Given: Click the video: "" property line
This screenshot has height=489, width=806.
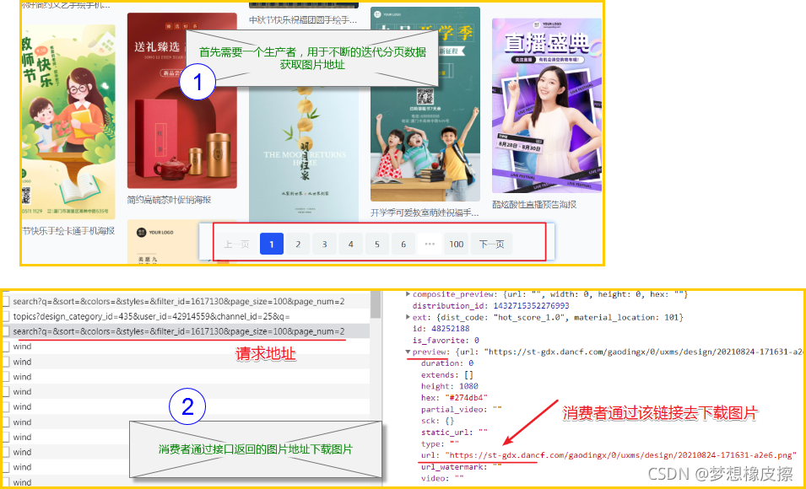Looking at the screenshot, I should (x=442, y=478).
